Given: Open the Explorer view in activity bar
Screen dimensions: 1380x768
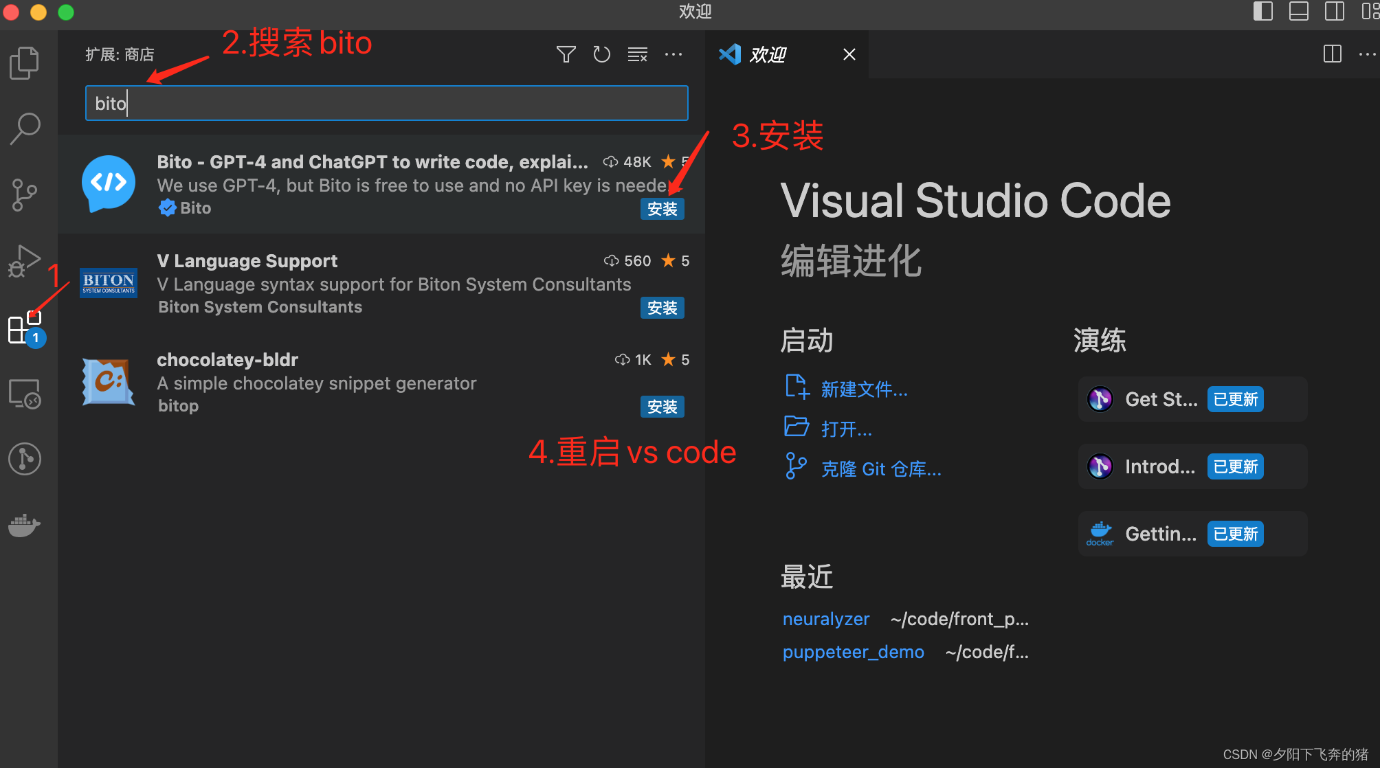Looking at the screenshot, I should [x=25, y=63].
